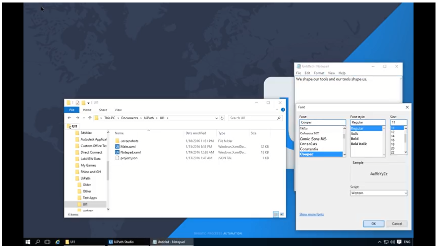
Task: Click Documents in the address path
Action: [130, 118]
